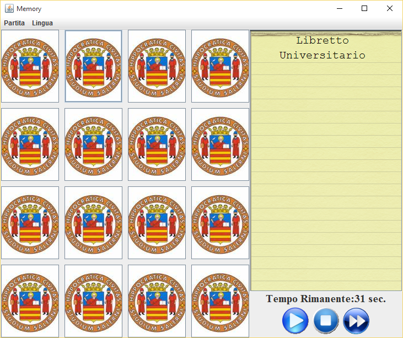Flip the card in row four, column three
The width and height of the screenshot is (403, 338).
click(x=157, y=301)
